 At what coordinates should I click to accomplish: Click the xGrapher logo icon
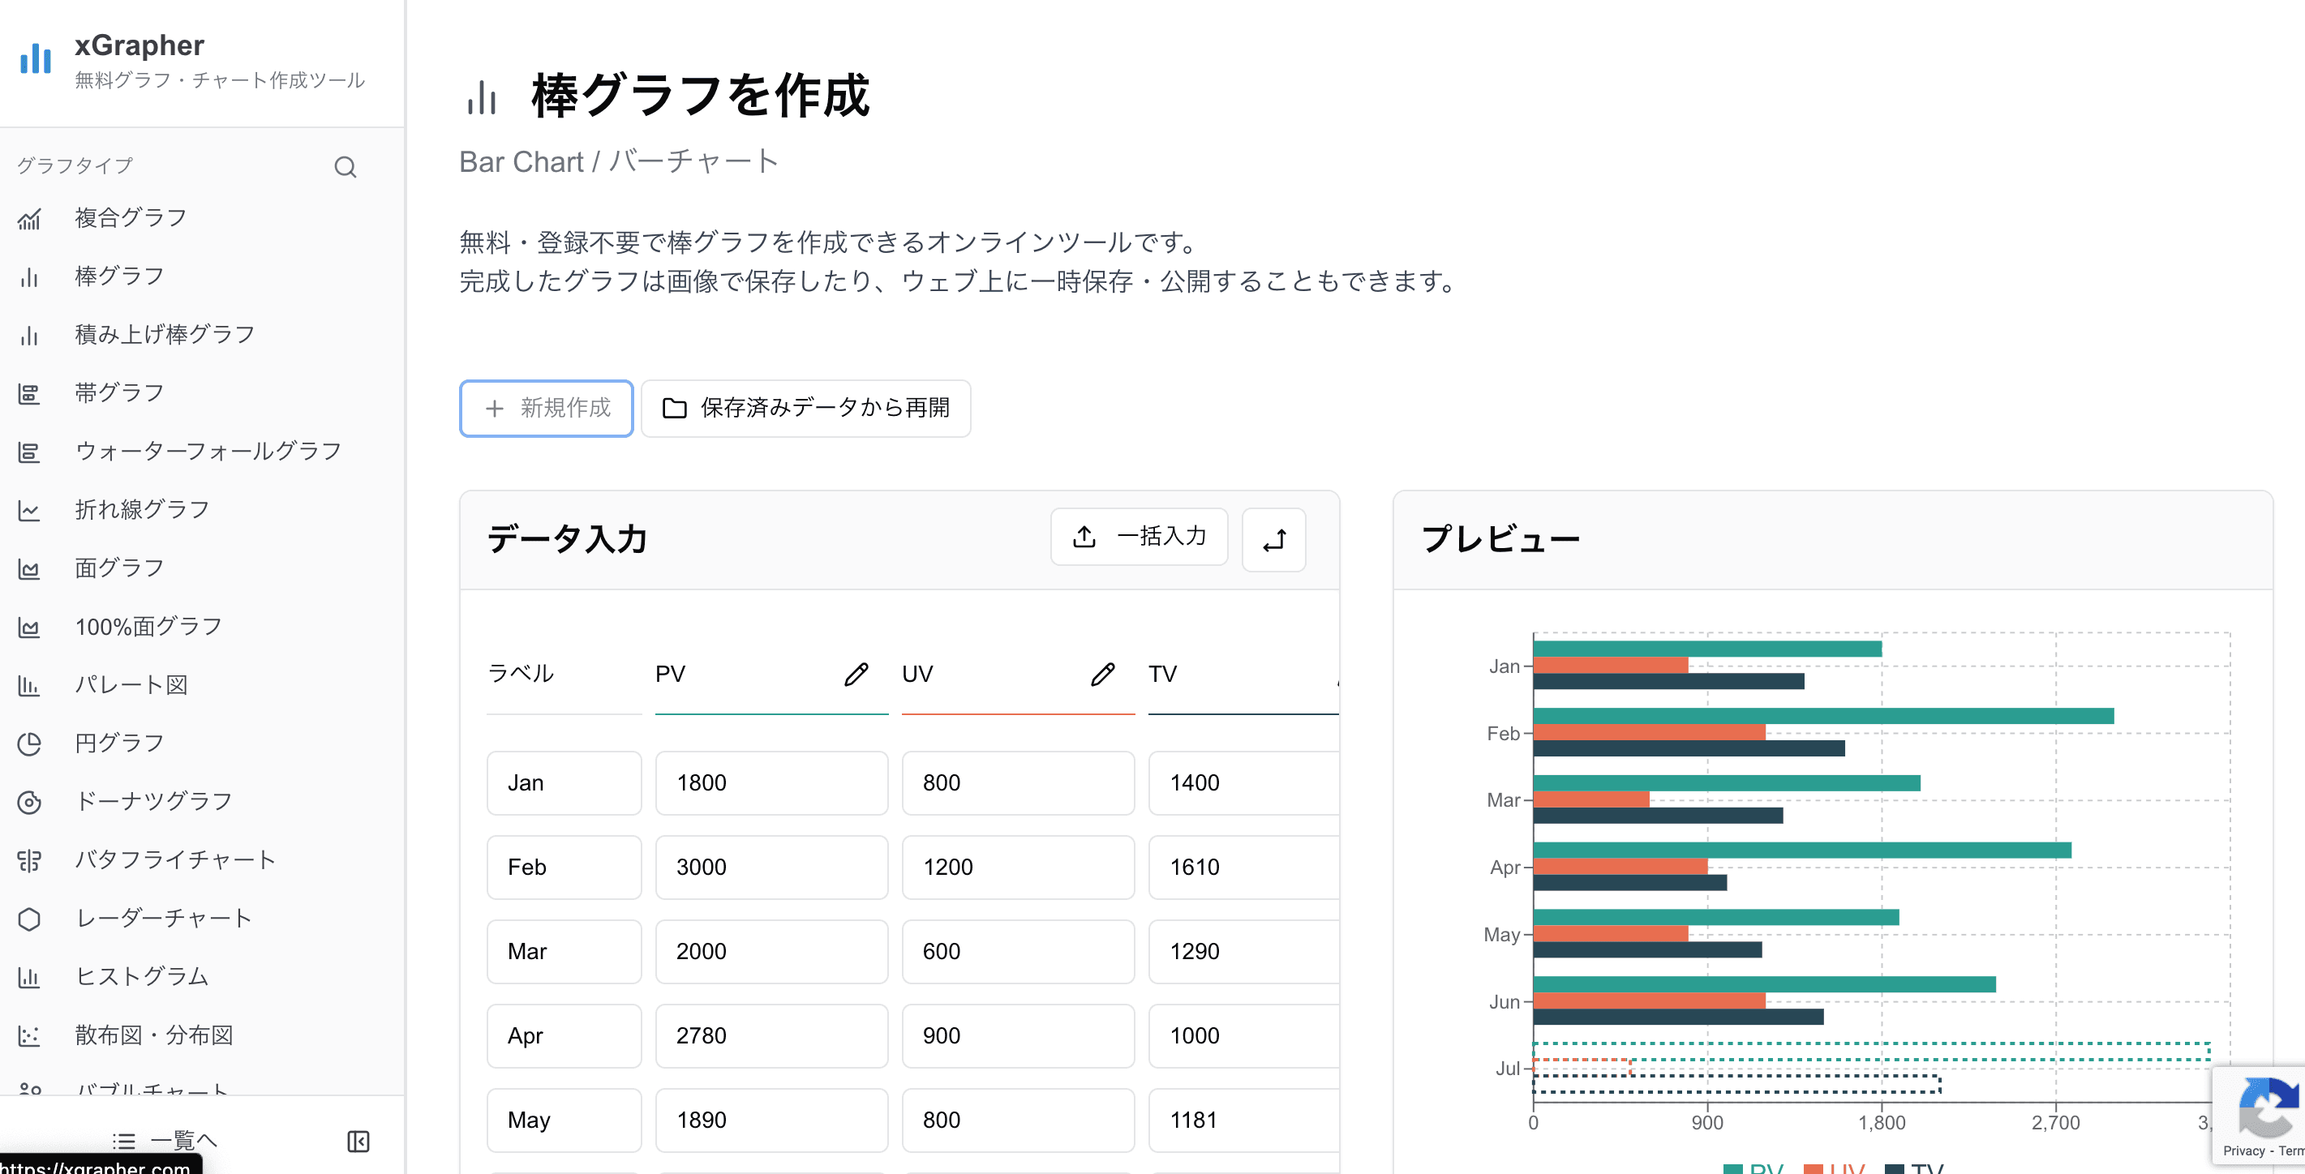coord(34,59)
